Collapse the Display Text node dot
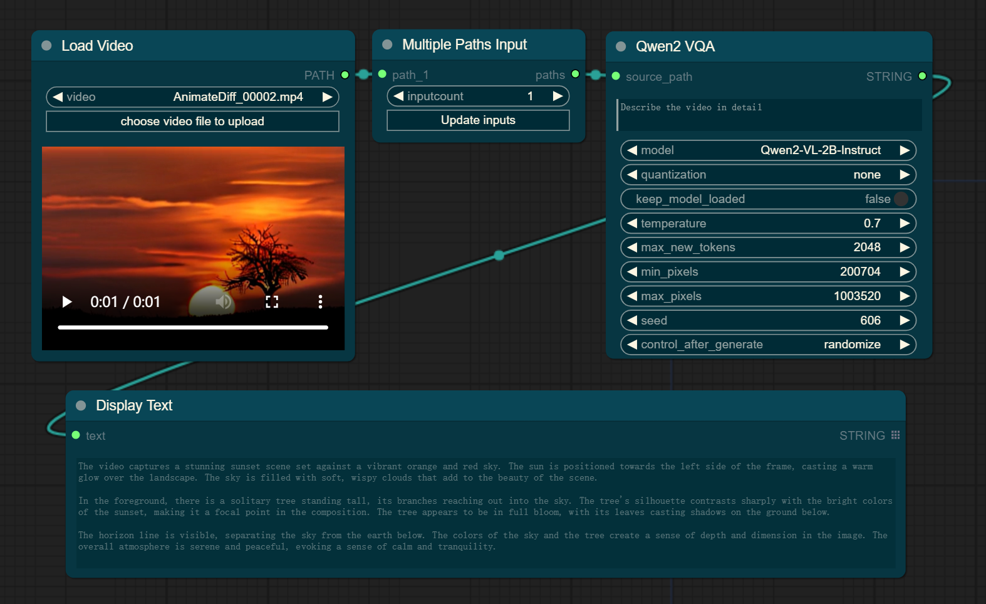The height and width of the screenshot is (604, 986). click(x=81, y=405)
